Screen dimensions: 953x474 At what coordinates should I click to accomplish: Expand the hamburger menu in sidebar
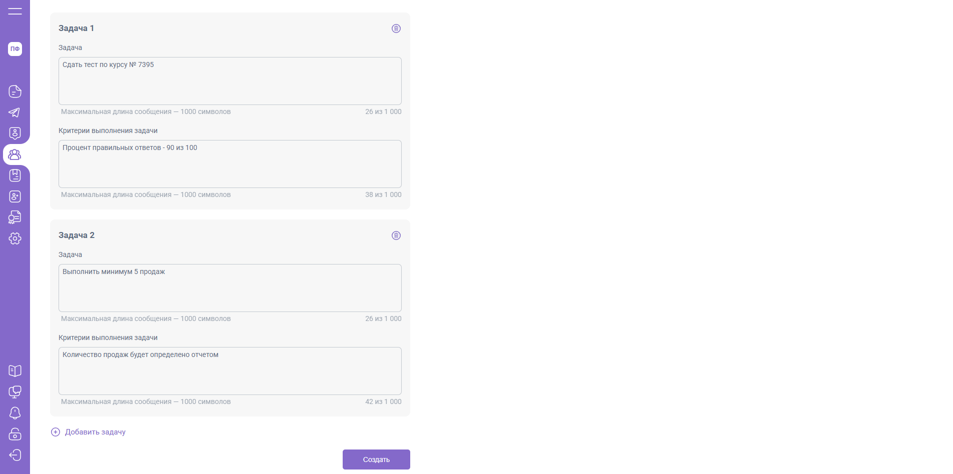[x=15, y=11]
